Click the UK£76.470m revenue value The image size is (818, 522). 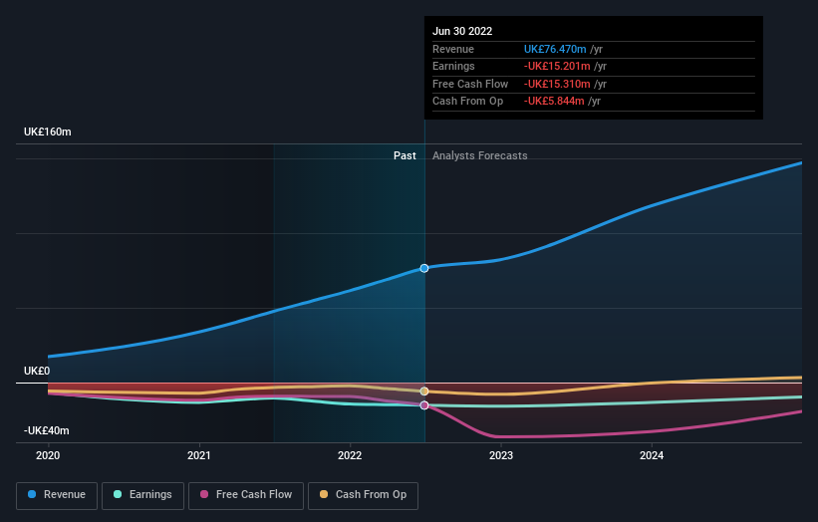click(555, 49)
